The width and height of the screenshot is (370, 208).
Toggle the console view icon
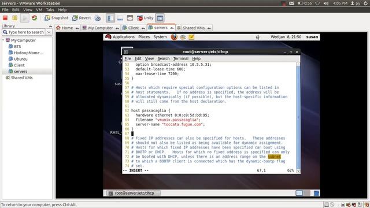[x=160, y=18]
